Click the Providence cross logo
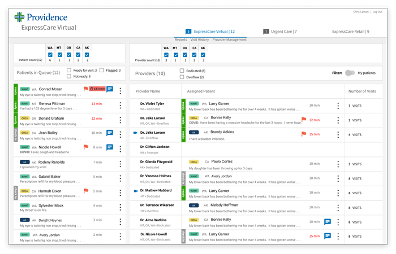The width and height of the screenshot is (396, 254). pos(19,17)
